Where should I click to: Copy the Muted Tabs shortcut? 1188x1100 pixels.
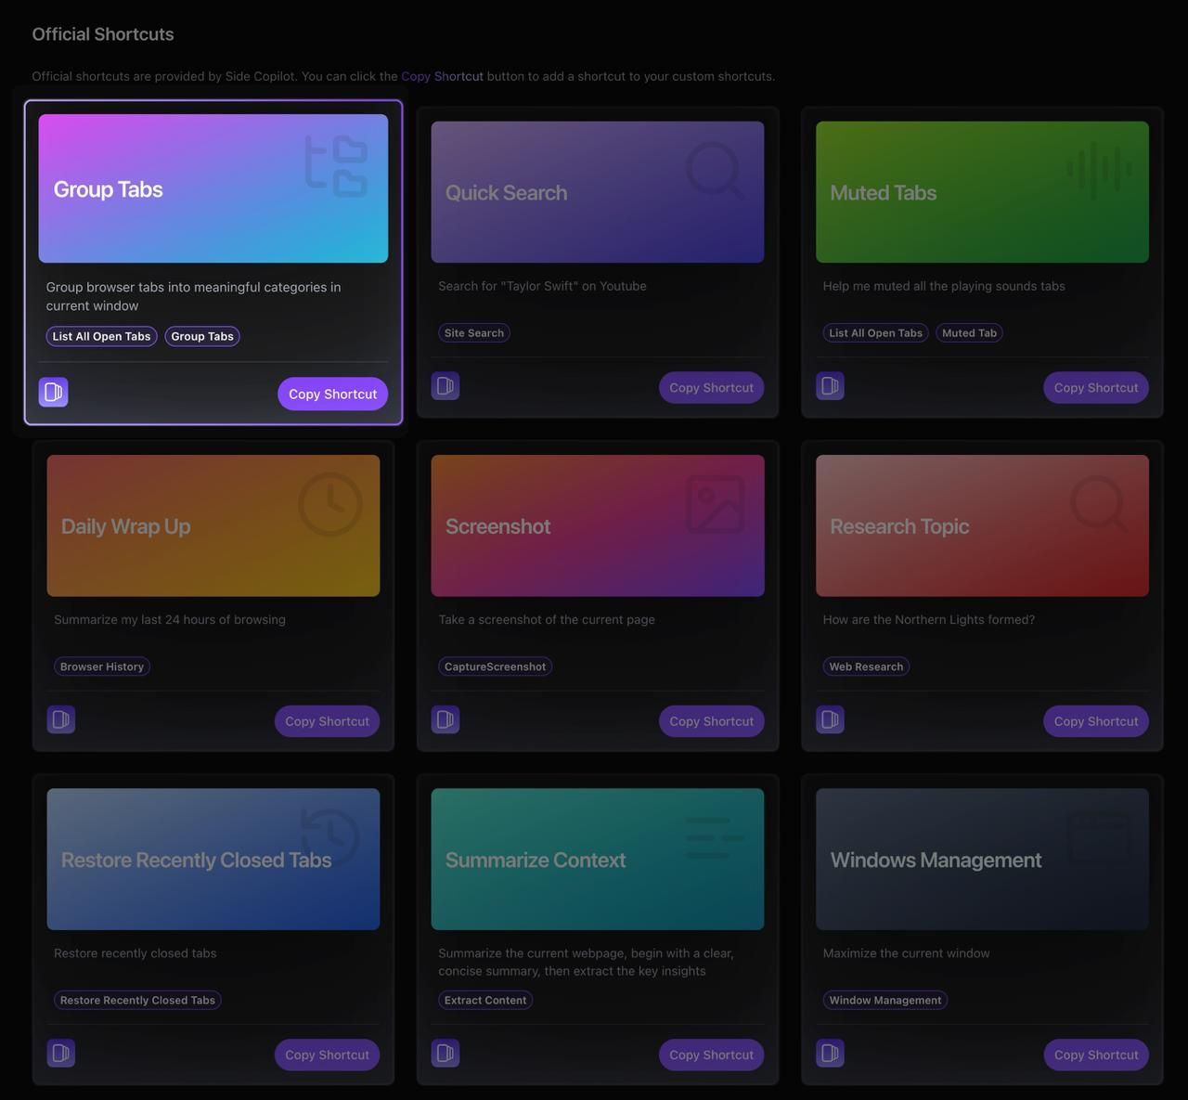point(1096,387)
